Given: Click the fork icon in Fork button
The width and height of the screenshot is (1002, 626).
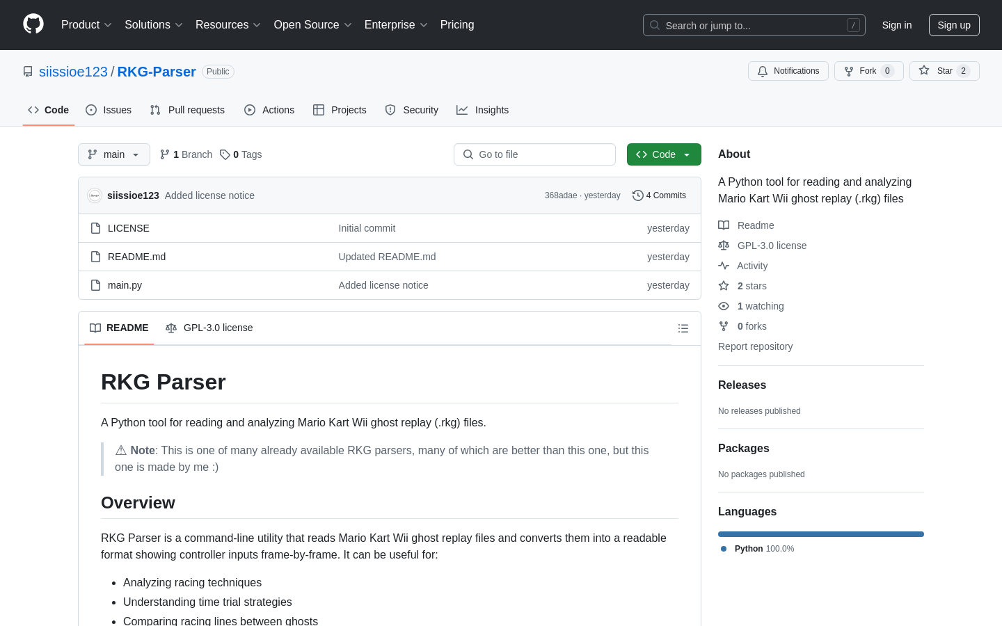Looking at the screenshot, I should tap(849, 71).
